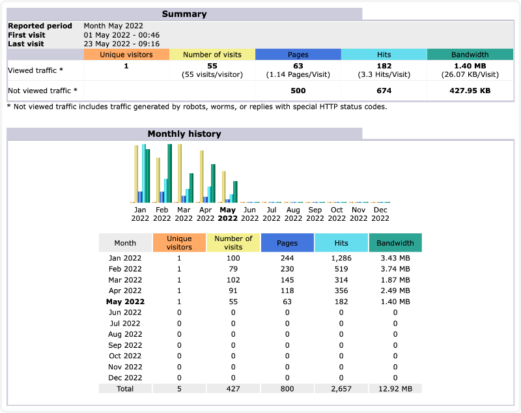Click the tall yellow visits bar for Jan
Viewport: 521px width, 413px height.
coord(137,173)
